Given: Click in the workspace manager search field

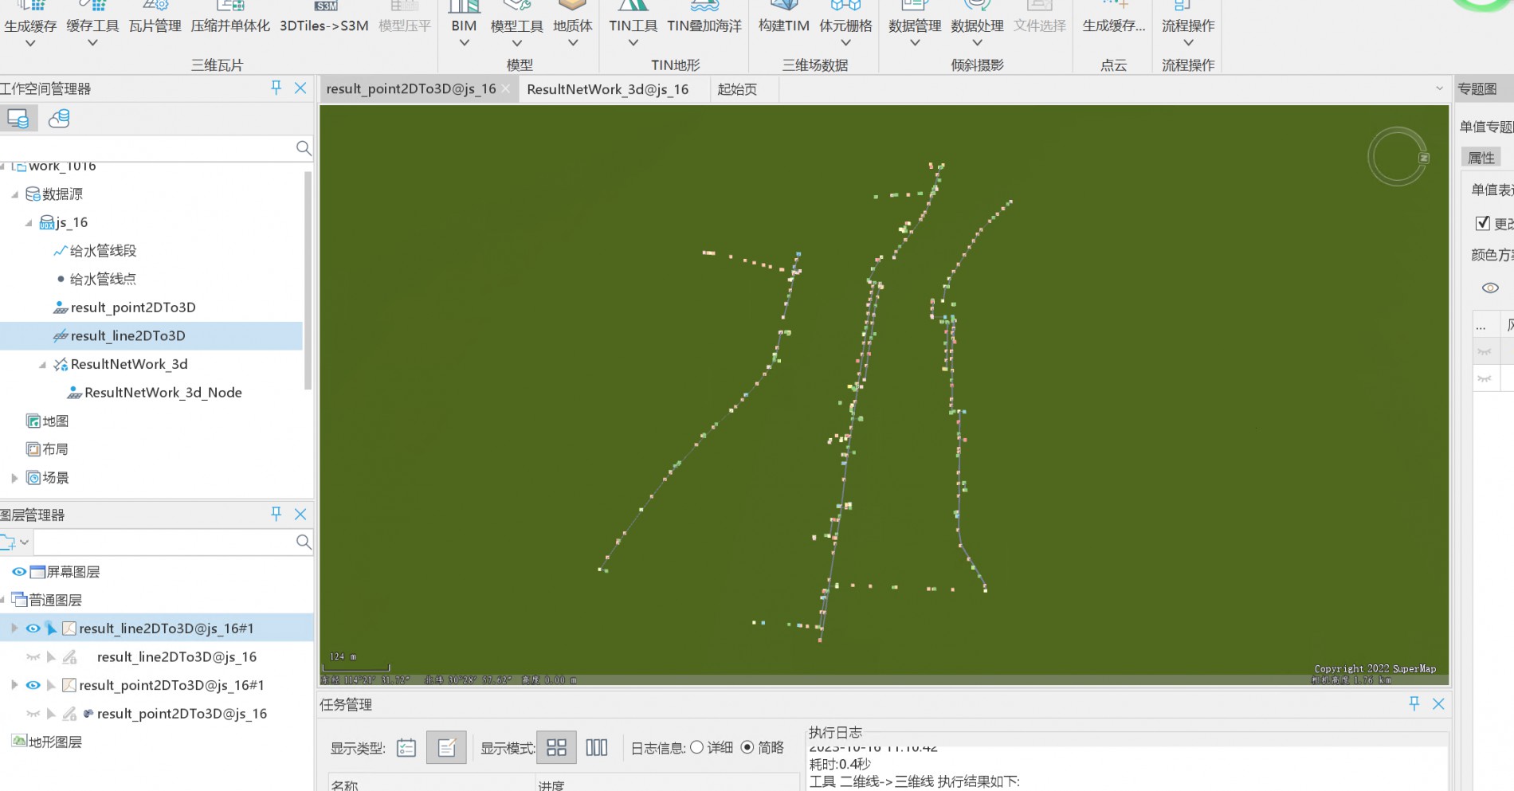Looking at the screenshot, I should click(x=147, y=148).
